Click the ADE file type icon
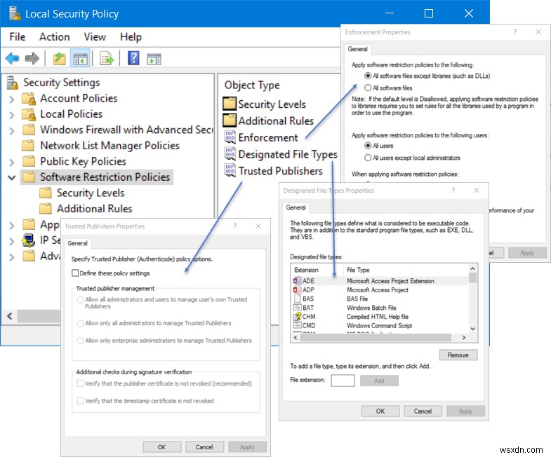Viewport: 551px width, 457px height. [x=298, y=281]
